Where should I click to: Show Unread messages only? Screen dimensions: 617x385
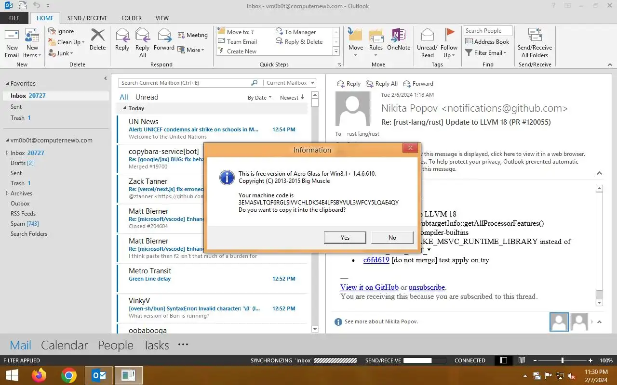click(x=147, y=97)
